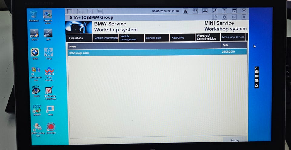Select the ISTA usage notes row
291x150 pixels.
point(157,52)
